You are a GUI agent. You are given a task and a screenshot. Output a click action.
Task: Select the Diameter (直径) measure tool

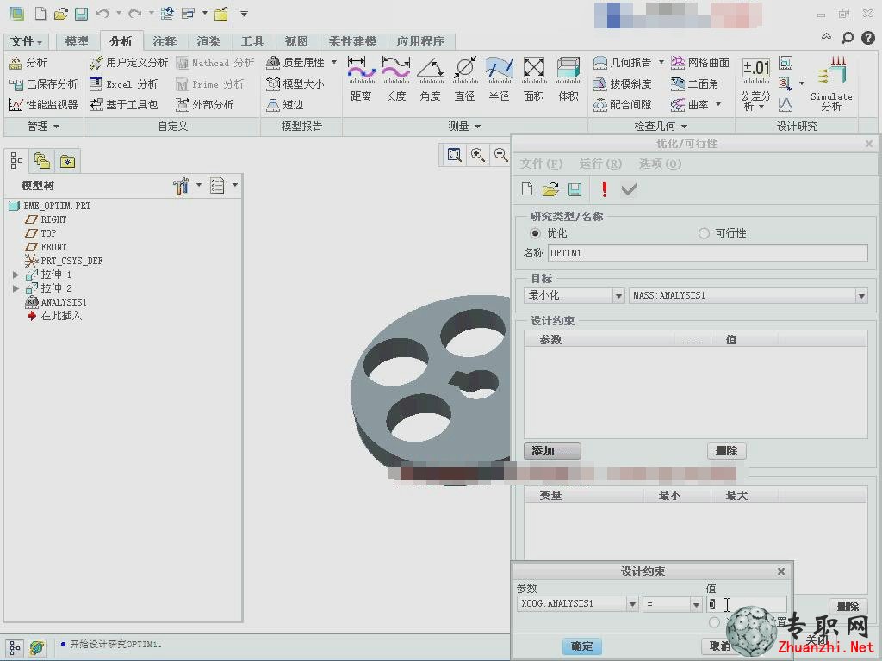(464, 78)
